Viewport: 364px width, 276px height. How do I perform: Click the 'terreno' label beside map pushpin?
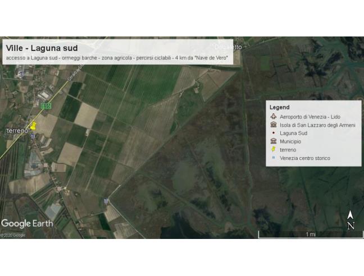[16, 131]
